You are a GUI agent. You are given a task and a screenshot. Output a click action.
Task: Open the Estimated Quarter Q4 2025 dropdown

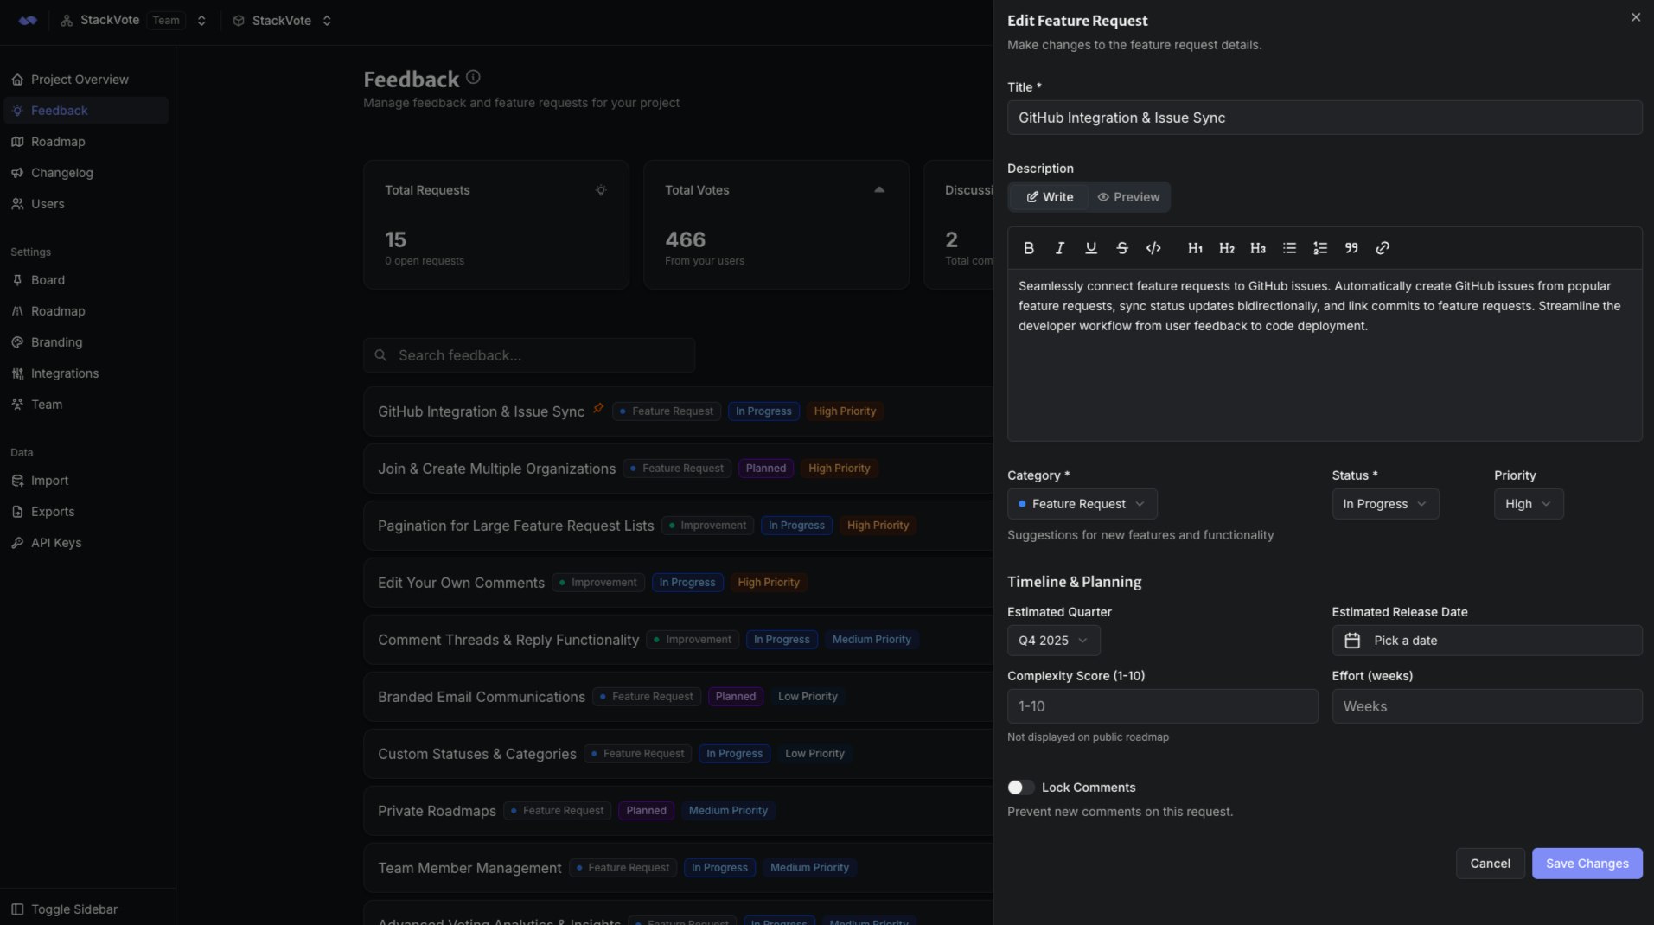click(1053, 641)
